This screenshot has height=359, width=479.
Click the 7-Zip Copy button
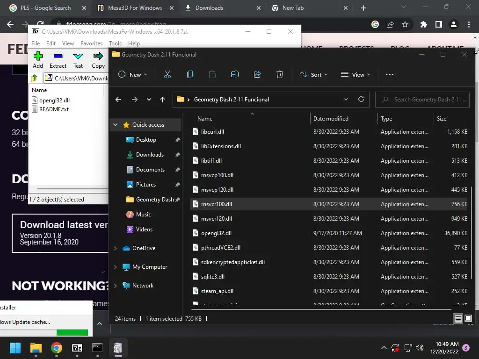[98, 60]
